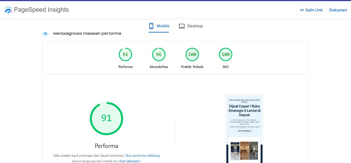Select the 100 SEO score gauge
The image size is (351, 163).
click(x=225, y=54)
